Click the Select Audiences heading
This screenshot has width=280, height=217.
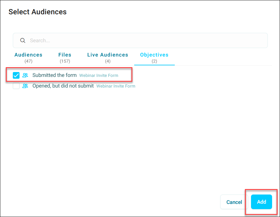(38, 12)
